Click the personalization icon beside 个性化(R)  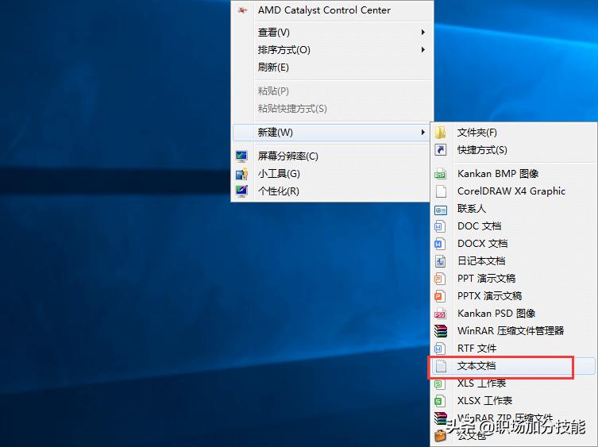(x=241, y=191)
